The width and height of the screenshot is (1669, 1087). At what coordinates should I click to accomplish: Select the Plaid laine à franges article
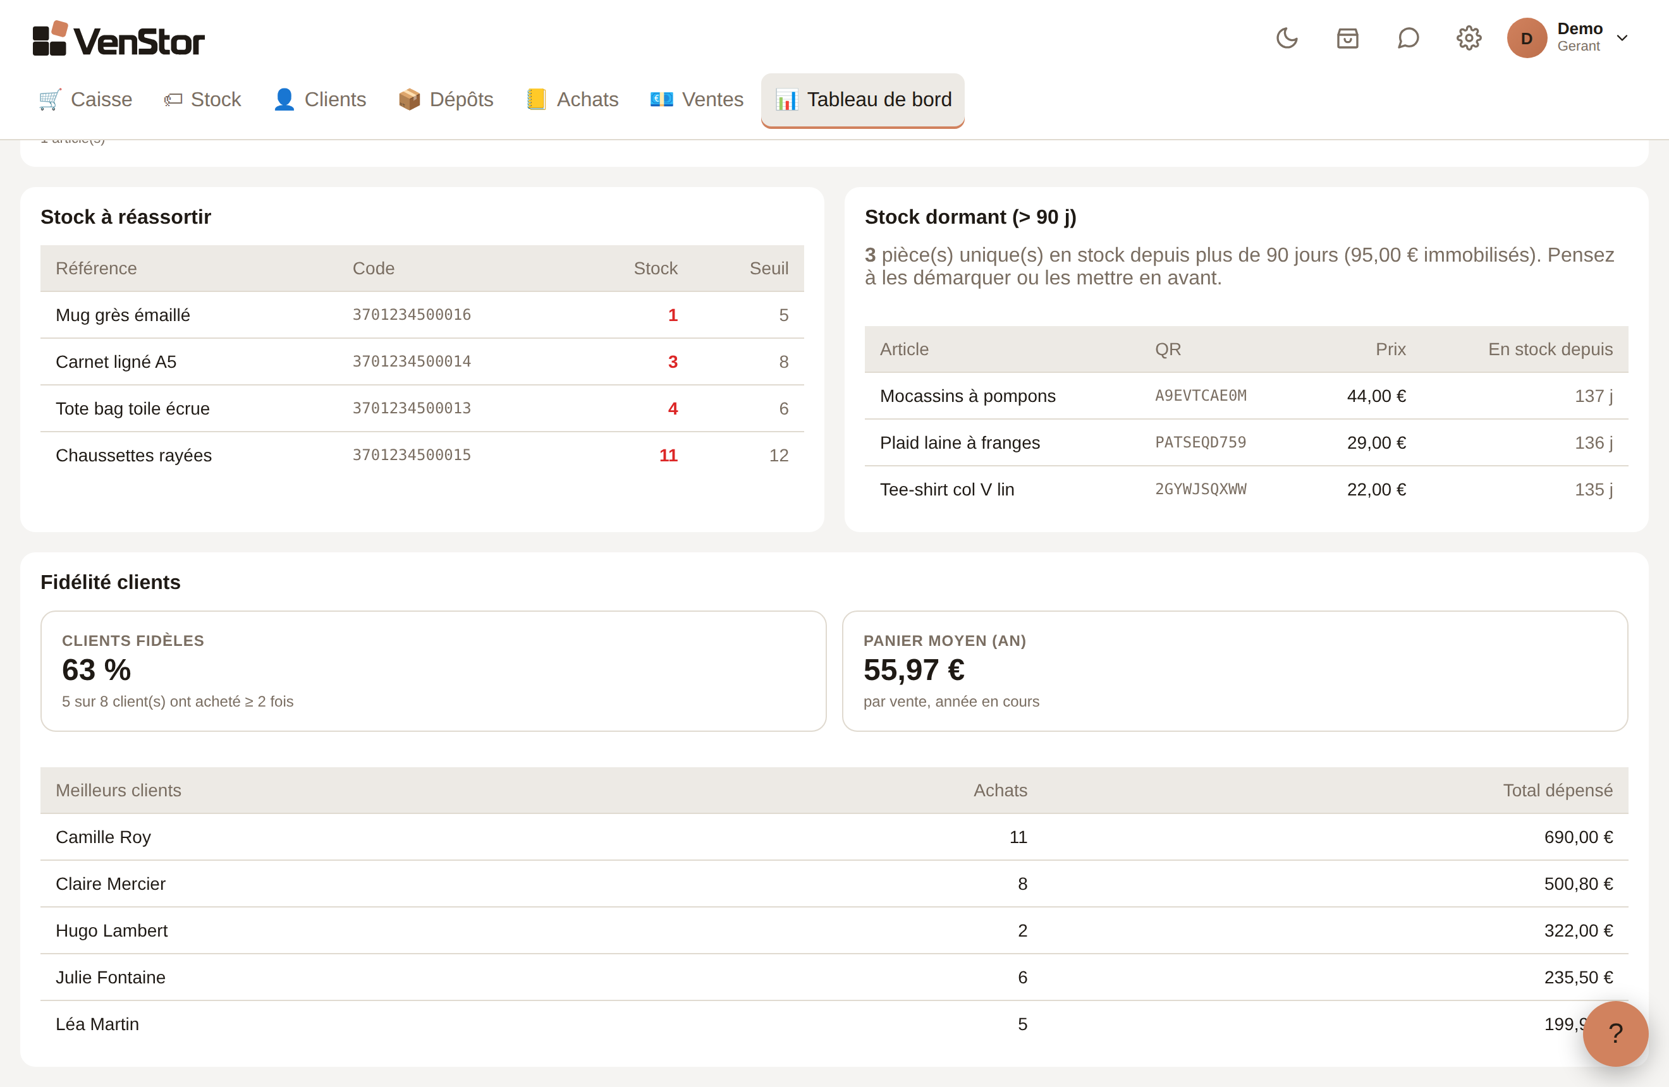pos(960,443)
